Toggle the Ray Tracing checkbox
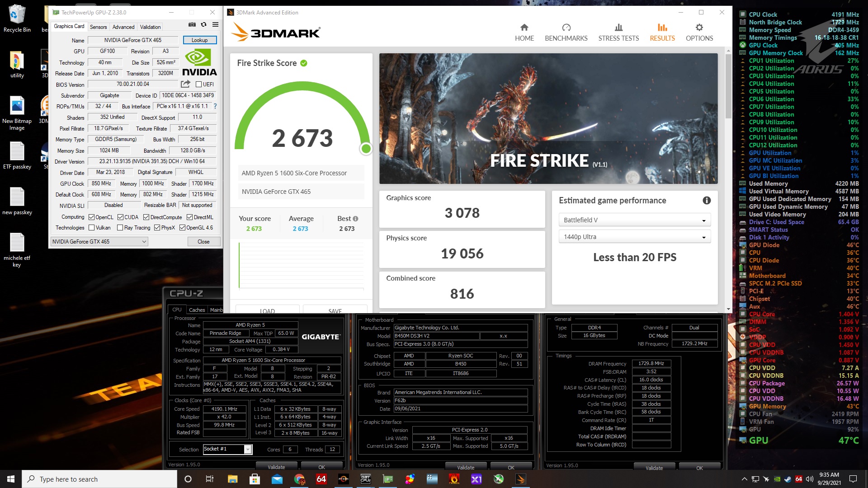The image size is (868, 488). pos(120,228)
